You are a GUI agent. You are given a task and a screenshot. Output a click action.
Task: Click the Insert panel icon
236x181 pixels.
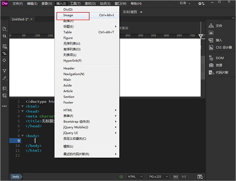pyautogui.click(x=211, y=40)
